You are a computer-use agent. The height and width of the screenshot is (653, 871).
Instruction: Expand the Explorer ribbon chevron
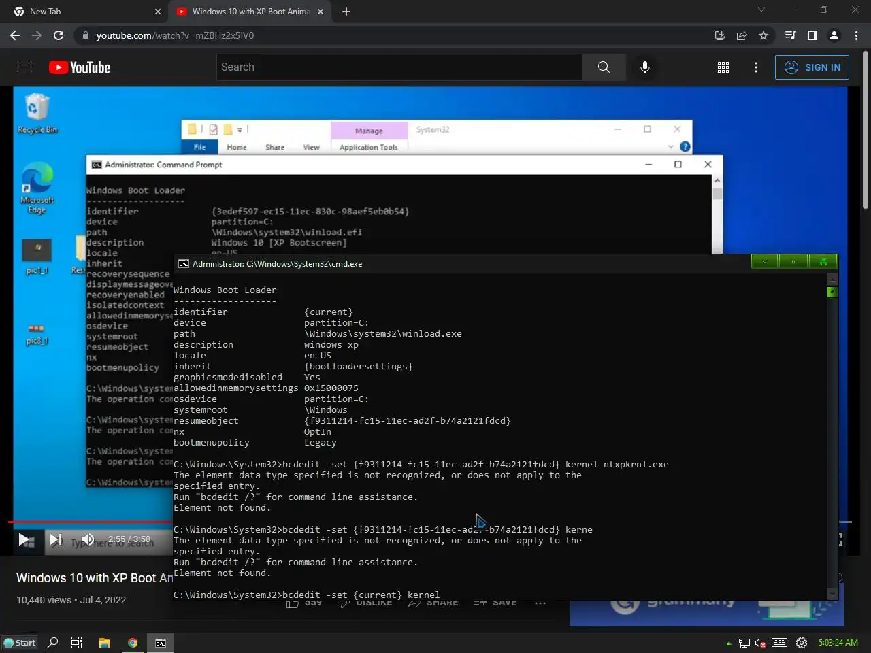pos(671,146)
